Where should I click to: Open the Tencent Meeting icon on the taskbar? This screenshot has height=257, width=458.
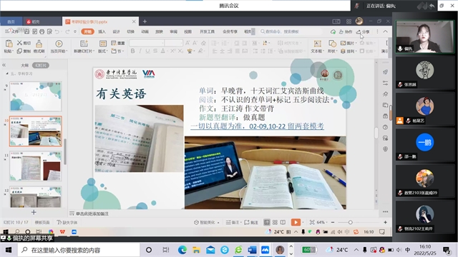click(265, 250)
